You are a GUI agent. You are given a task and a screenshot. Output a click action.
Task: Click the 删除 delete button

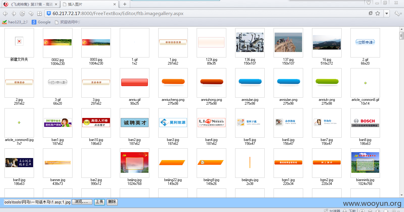112,202
